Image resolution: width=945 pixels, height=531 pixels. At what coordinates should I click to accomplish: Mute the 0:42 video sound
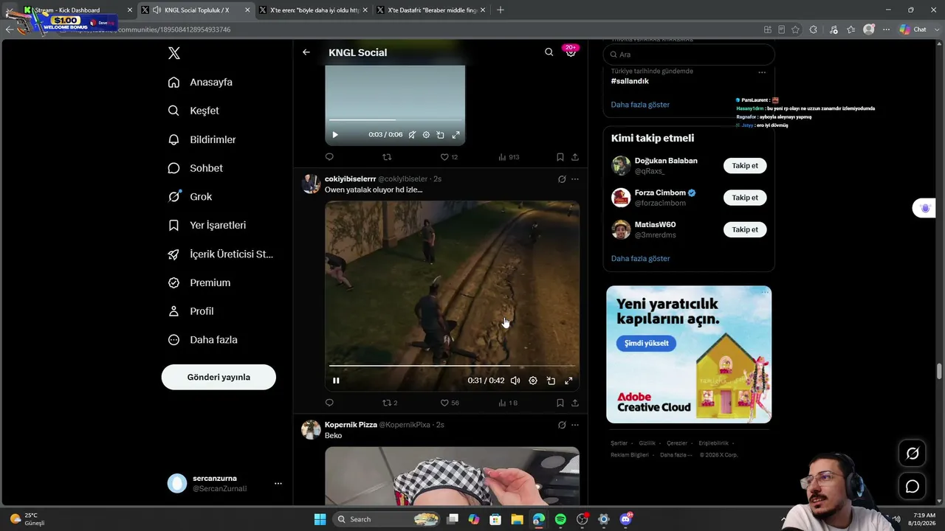pyautogui.click(x=515, y=381)
